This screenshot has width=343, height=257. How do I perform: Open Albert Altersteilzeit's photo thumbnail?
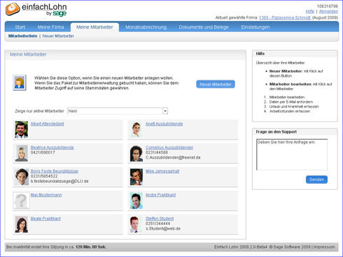[x=22, y=129]
